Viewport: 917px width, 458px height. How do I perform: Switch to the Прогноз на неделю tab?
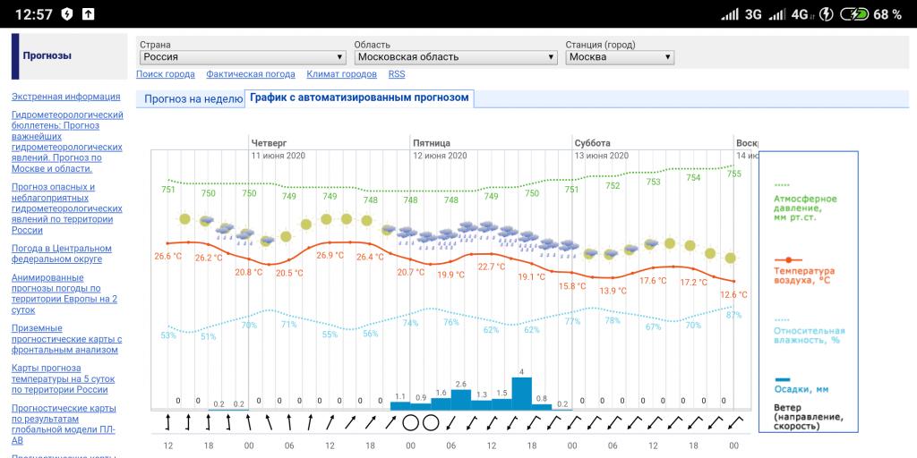coord(193,99)
